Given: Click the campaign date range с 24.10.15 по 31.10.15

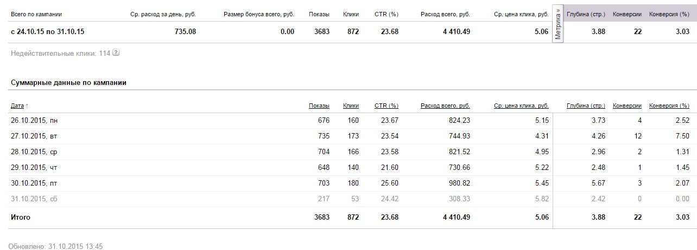Looking at the screenshot, I should pyautogui.click(x=47, y=32).
